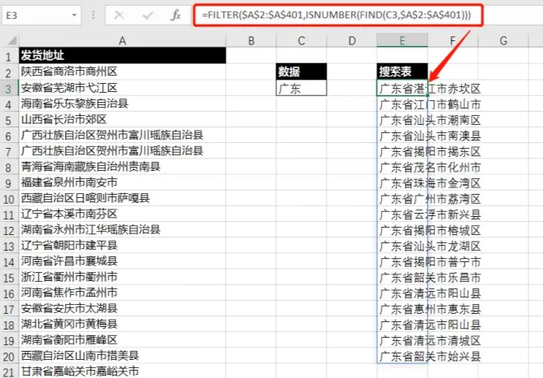The image size is (543, 378).
Task: Select column D header
Action: [352, 41]
